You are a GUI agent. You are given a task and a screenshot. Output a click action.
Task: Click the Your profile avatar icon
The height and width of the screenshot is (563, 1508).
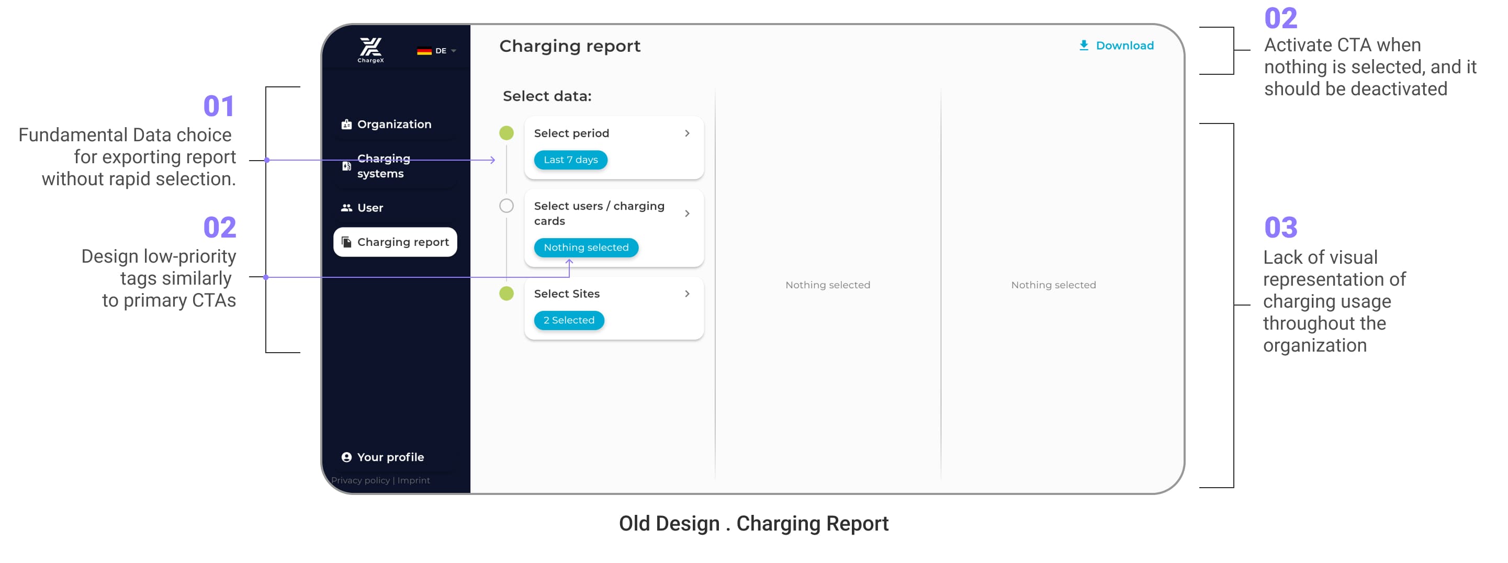click(346, 457)
